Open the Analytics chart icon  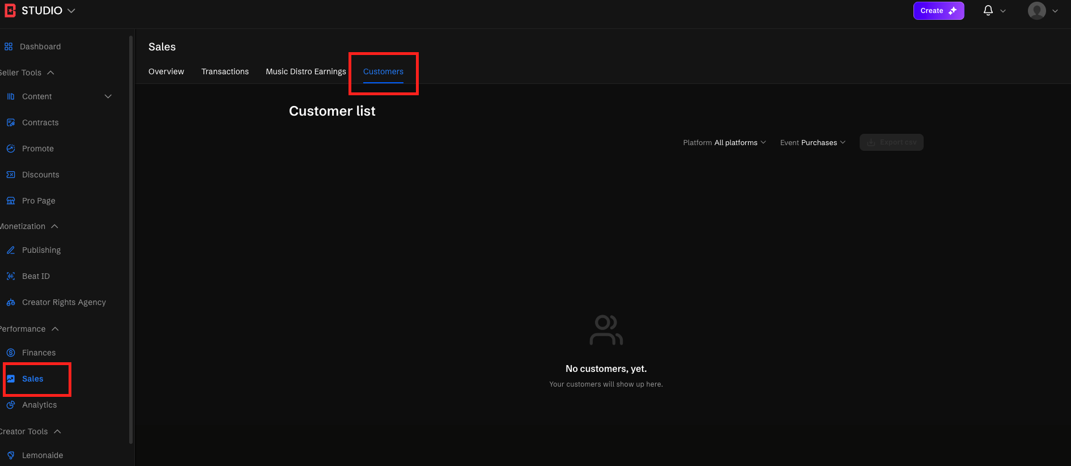pyautogui.click(x=11, y=405)
